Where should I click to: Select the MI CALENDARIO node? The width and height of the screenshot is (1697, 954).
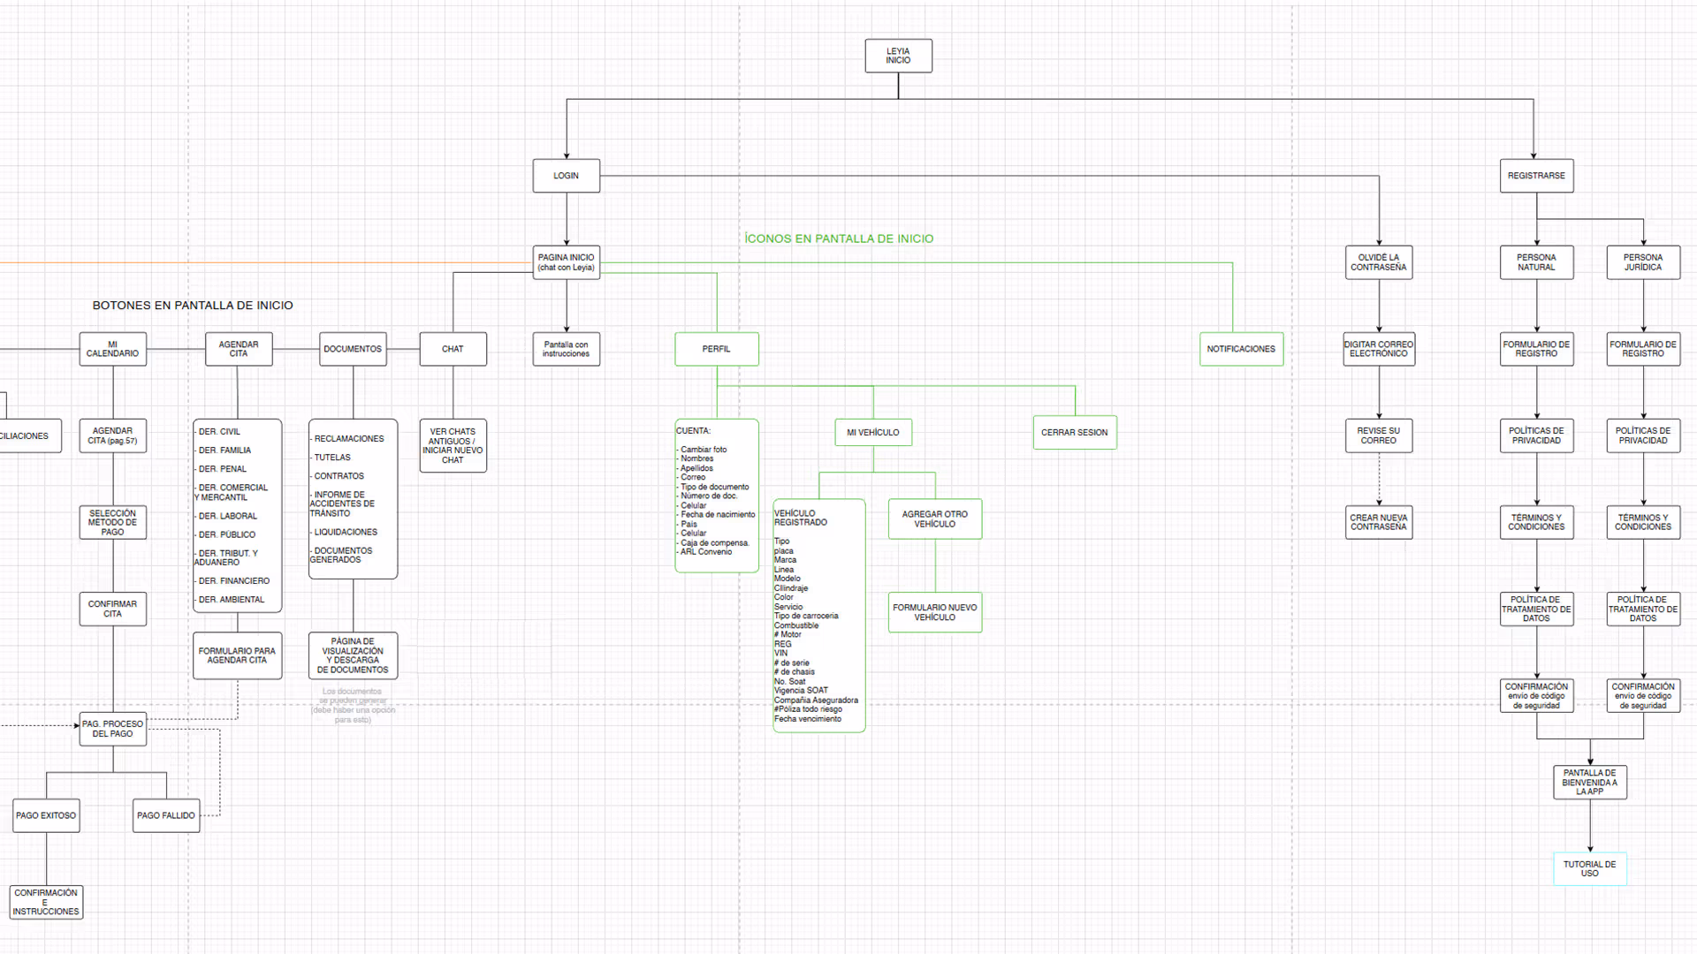[112, 348]
